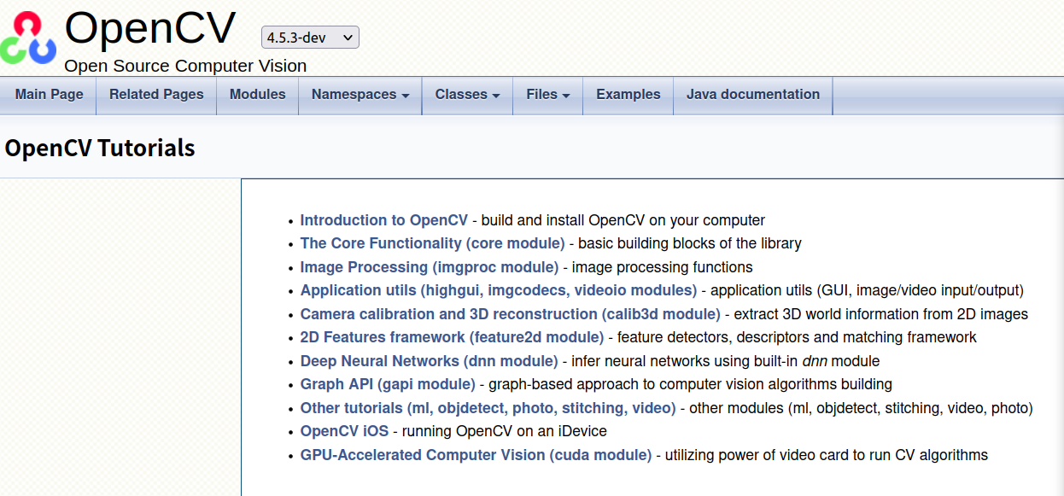Open the Introduction to OpenCV tutorial link
The width and height of the screenshot is (1064, 496).
click(384, 220)
